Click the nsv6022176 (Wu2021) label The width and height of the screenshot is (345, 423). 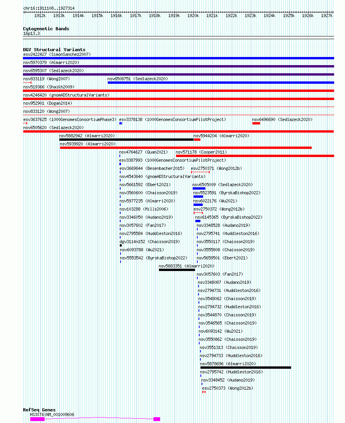tap(215, 201)
